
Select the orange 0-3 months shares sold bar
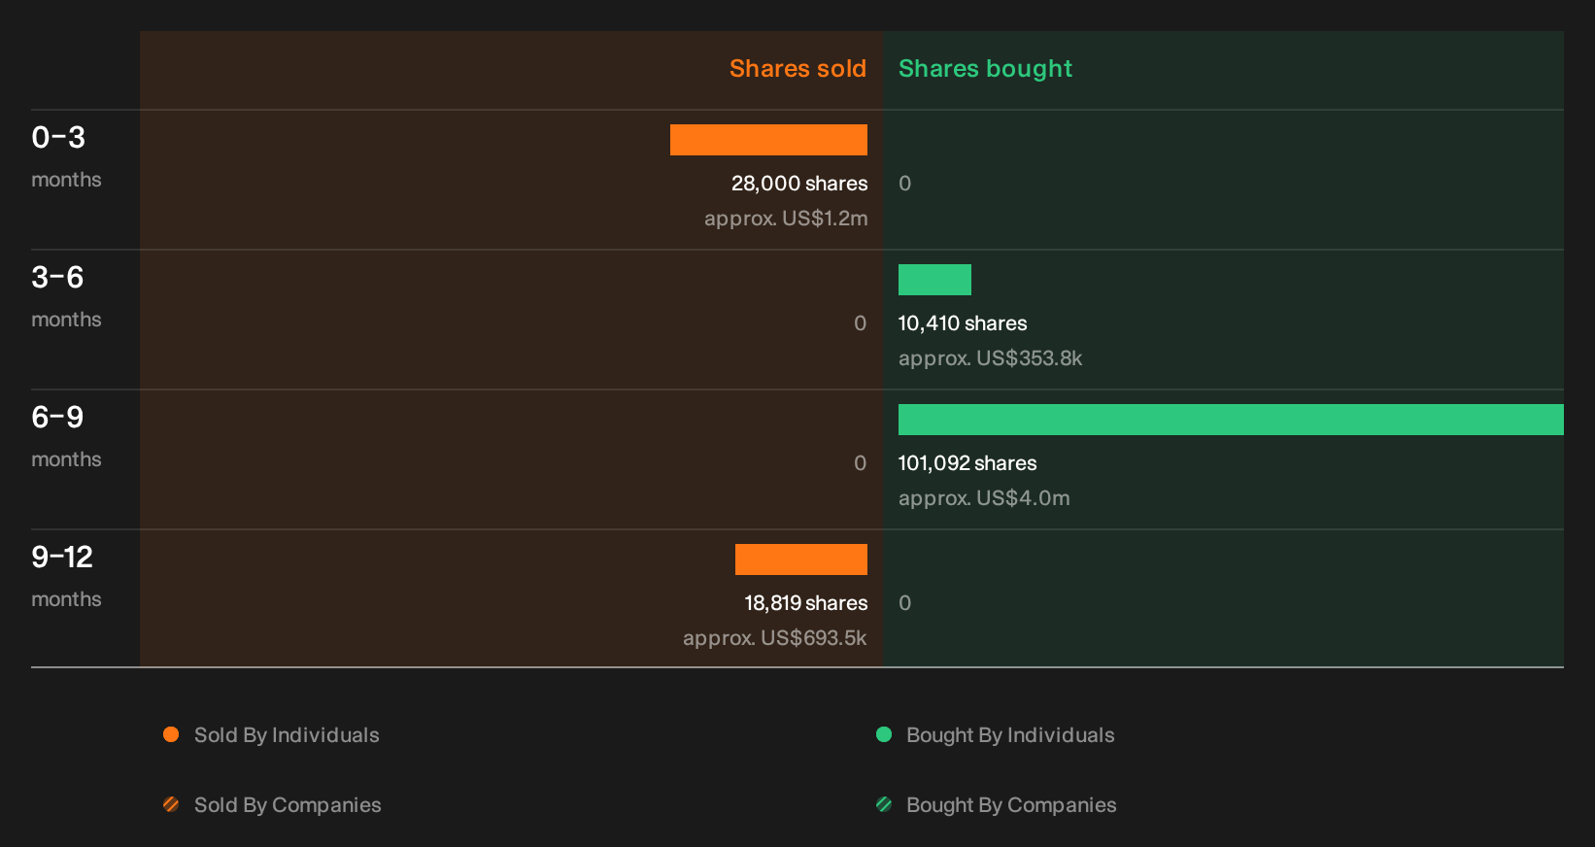tap(768, 140)
